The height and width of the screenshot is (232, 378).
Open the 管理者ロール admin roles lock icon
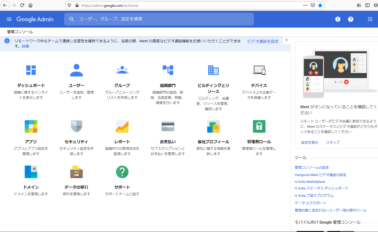(259, 126)
